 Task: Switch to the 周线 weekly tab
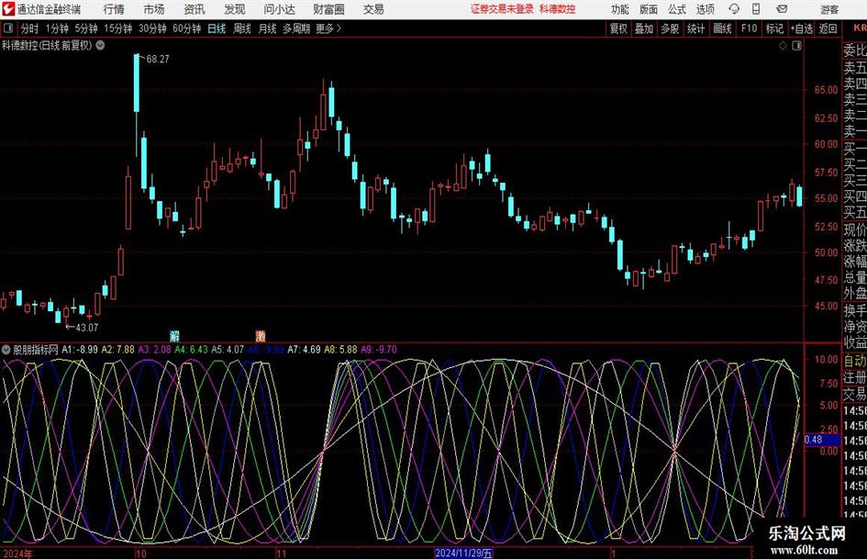[x=242, y=28]
